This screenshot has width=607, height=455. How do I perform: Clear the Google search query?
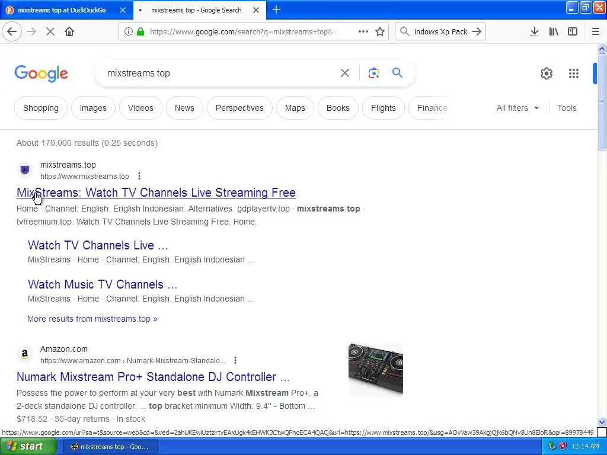click(x=344, y=73)
